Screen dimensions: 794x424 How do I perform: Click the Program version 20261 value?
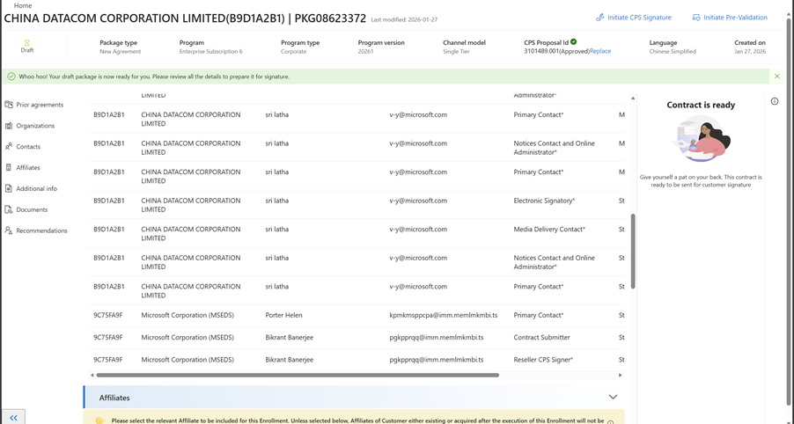point(365,51)
